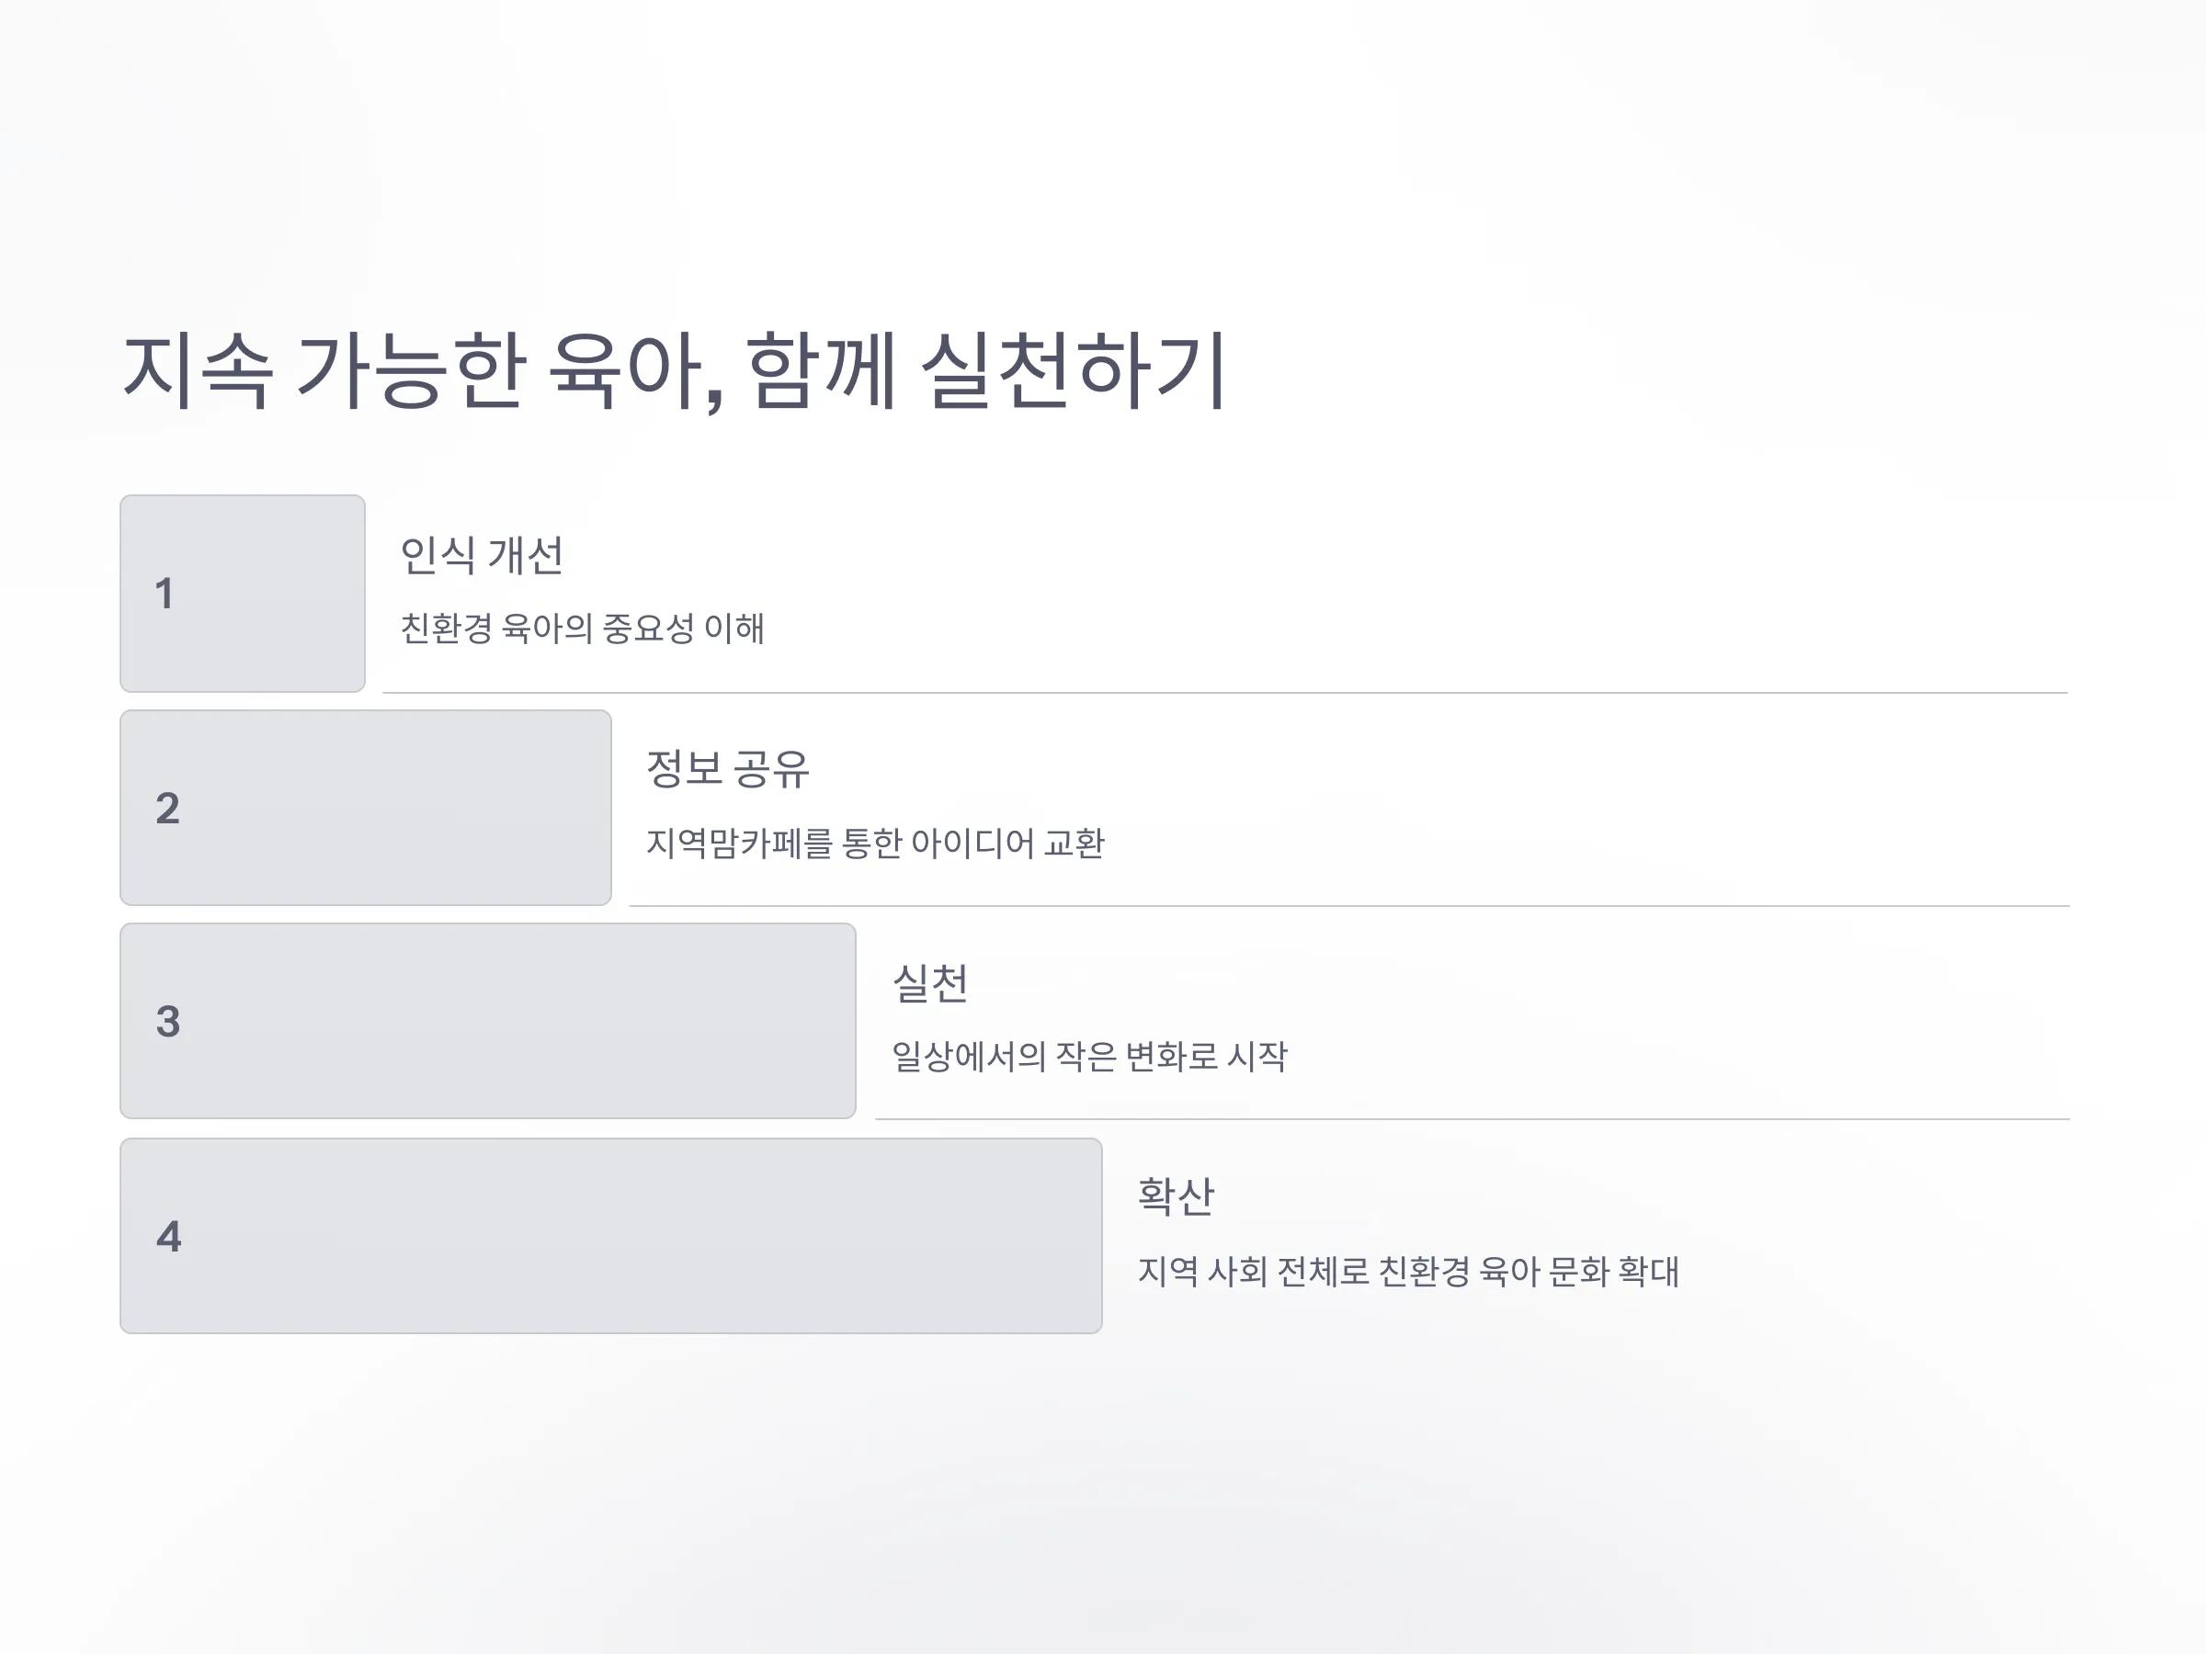Click the slide title 지속 가능한 육아, 함께 실천하기
2206x1654 pixels.
point(674,371)
